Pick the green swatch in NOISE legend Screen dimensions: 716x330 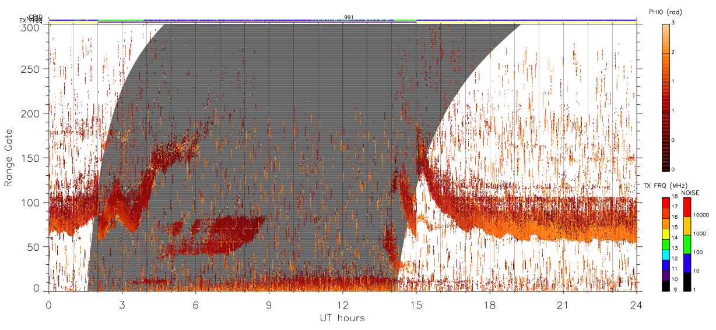point(686,244)
